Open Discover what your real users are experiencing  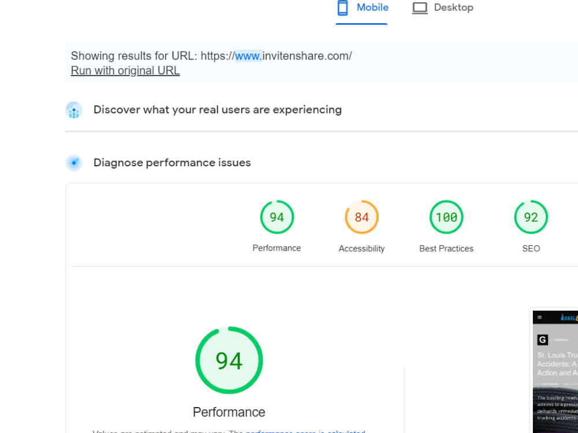point(217,110)
